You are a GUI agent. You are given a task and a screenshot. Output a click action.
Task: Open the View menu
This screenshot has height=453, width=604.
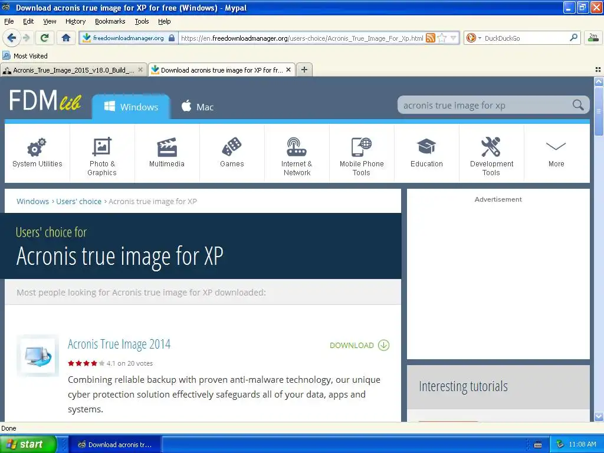(50, 21)
